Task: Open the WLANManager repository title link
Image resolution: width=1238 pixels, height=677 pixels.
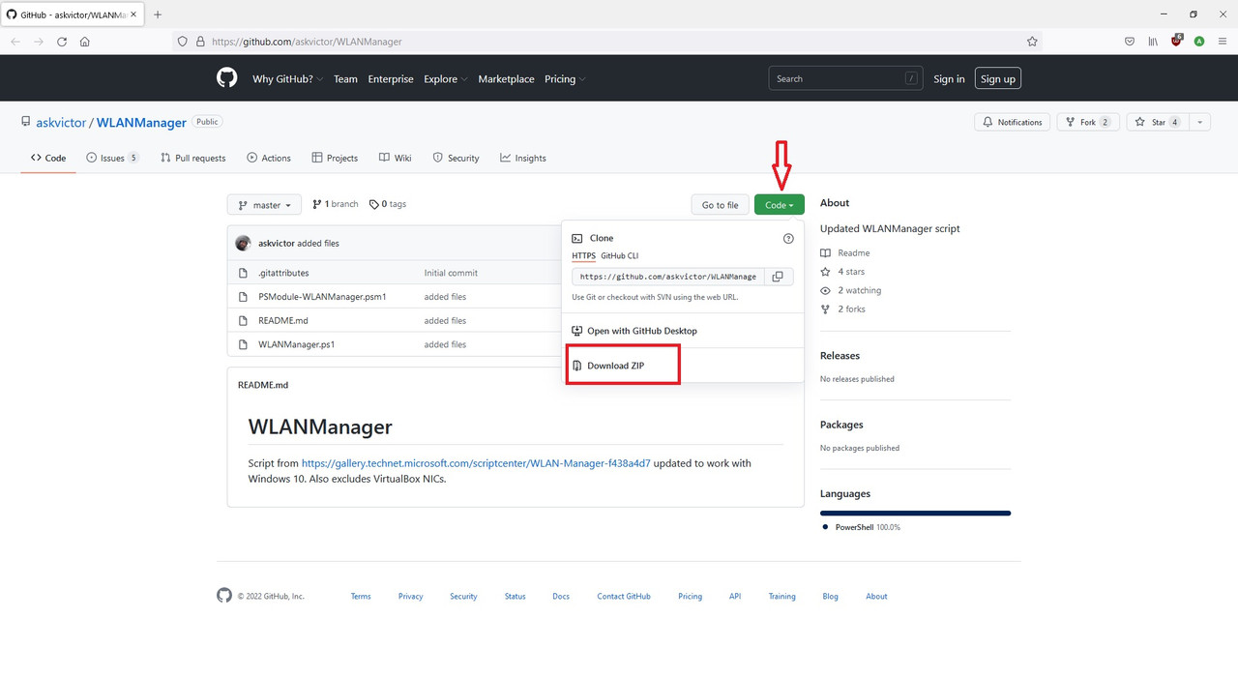Action: [x=141, y=123]
